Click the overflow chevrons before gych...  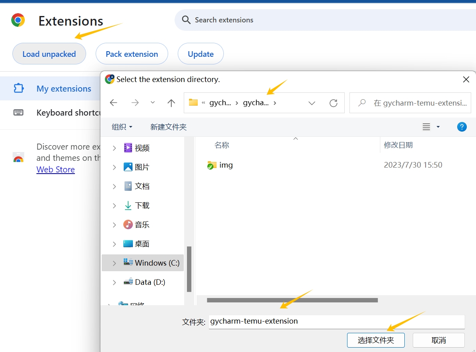pyautogui.click(x=203, y=103)
